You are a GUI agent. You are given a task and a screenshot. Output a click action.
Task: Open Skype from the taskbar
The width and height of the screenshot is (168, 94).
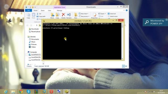(29, 92)
